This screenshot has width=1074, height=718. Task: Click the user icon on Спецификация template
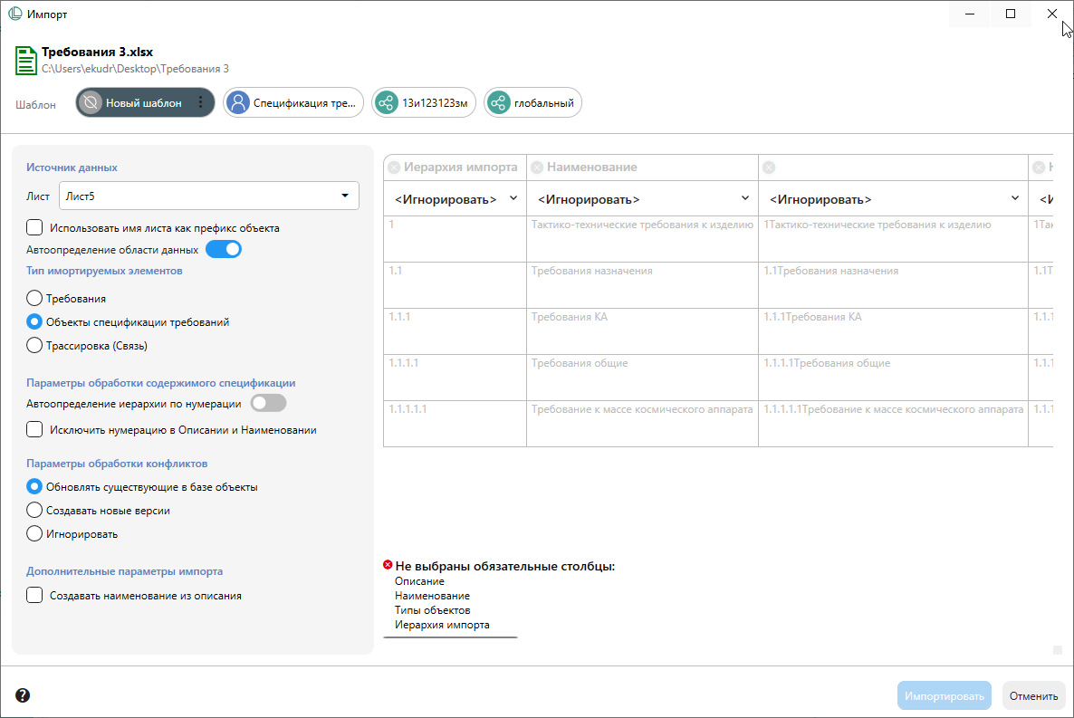(239, 103)
